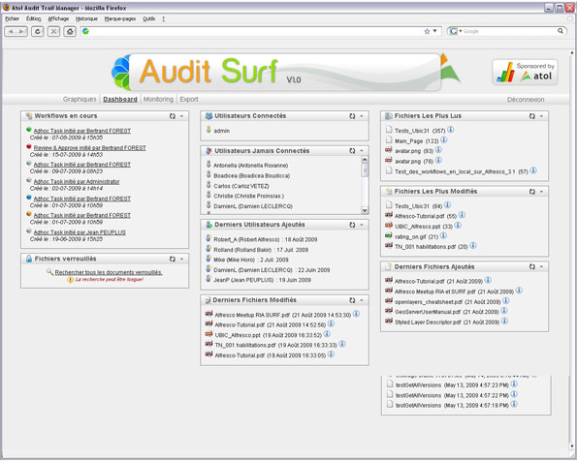Open Adhoc Task initié par Administrator
Screen dimensions: 577x461
coord(77,182)
